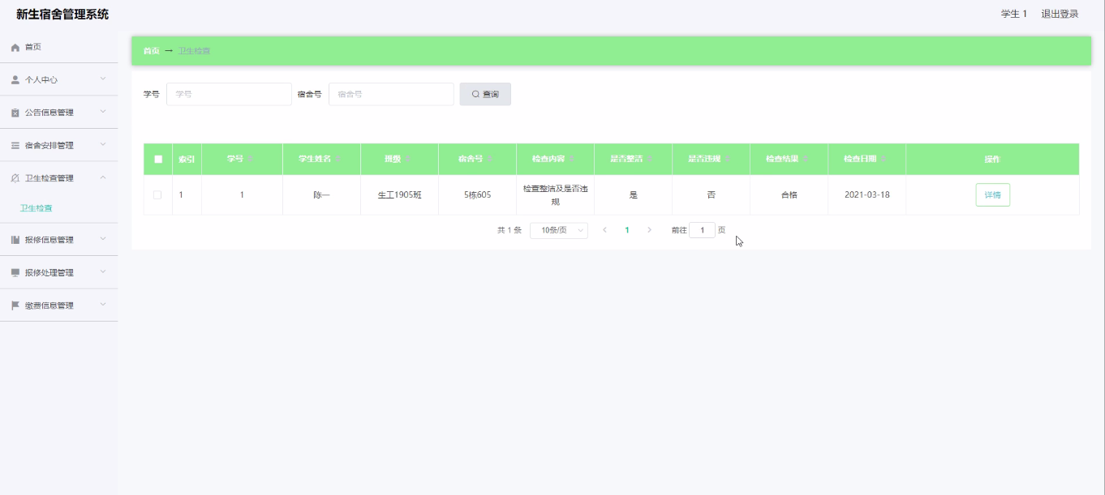Open 详情 for the inspection record

(992, 195)
